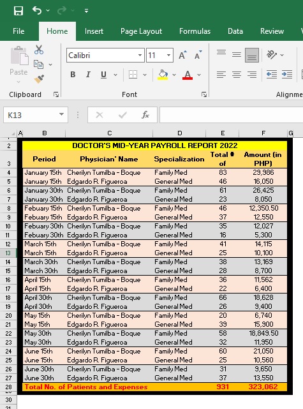Click the Specialization header cell
Viewport: 303px width, 409px height.
click(x=179, y=159)
